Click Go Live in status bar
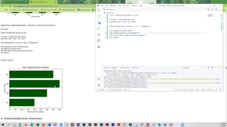This screenshot has height=127, width=227. pyautogui.click(x=211, y=90)
